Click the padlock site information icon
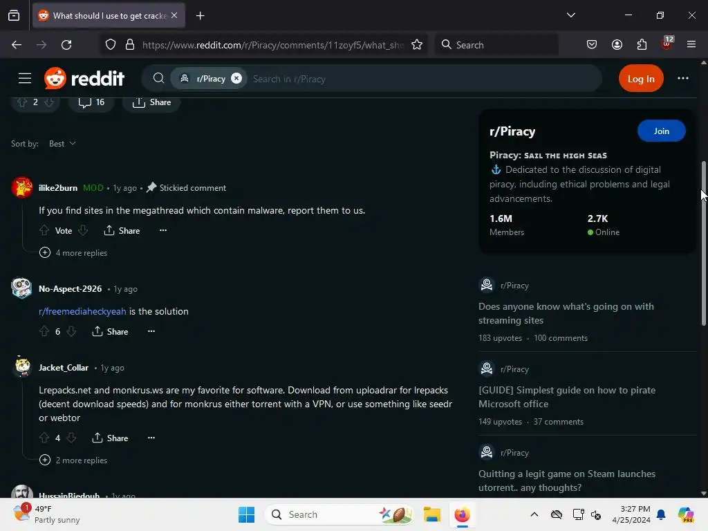This screenshot has height=531, width=708. pos(130,45)
